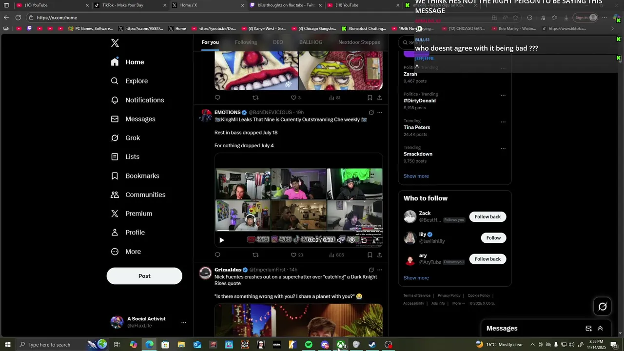Show more trending topics
Image resolution: width=624 pixels, height=351 pixels.
(x=416, y=176)
